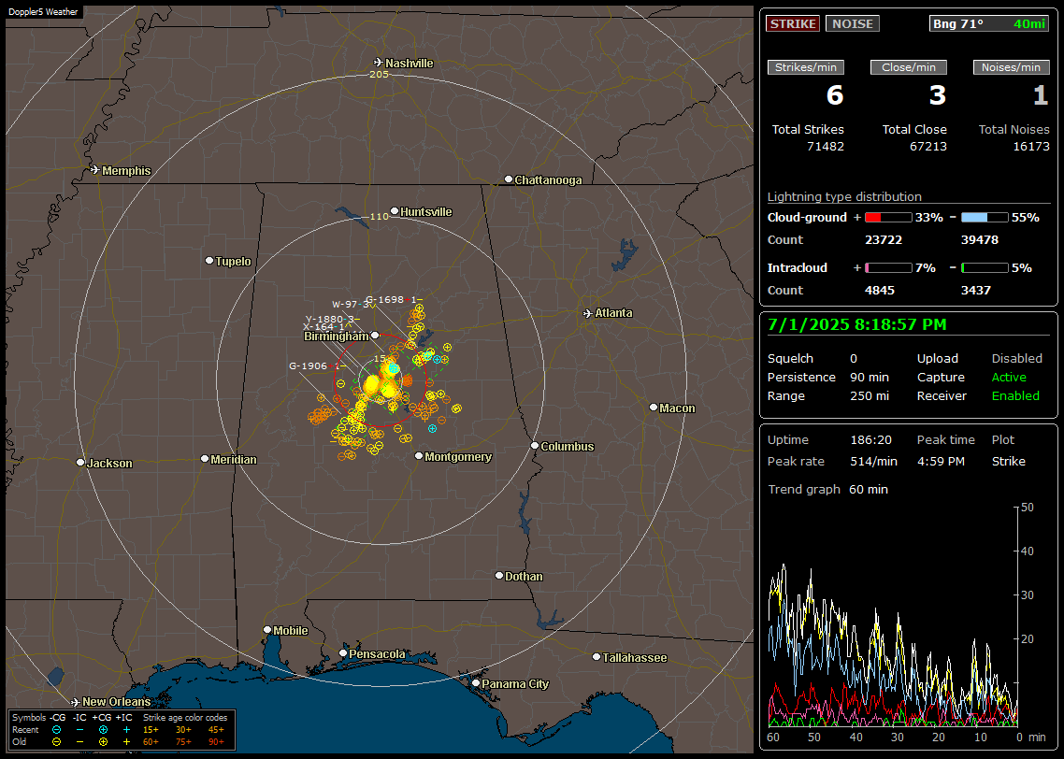Click the Chattanooga city marker dot
The width and height of the screenshot is (1064, 759).
pos(509,179)
